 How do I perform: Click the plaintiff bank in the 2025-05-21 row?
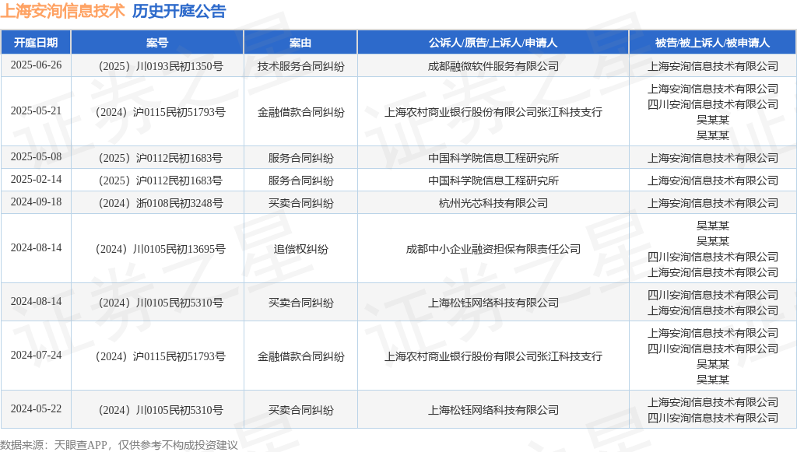click(x=493, y=112)
